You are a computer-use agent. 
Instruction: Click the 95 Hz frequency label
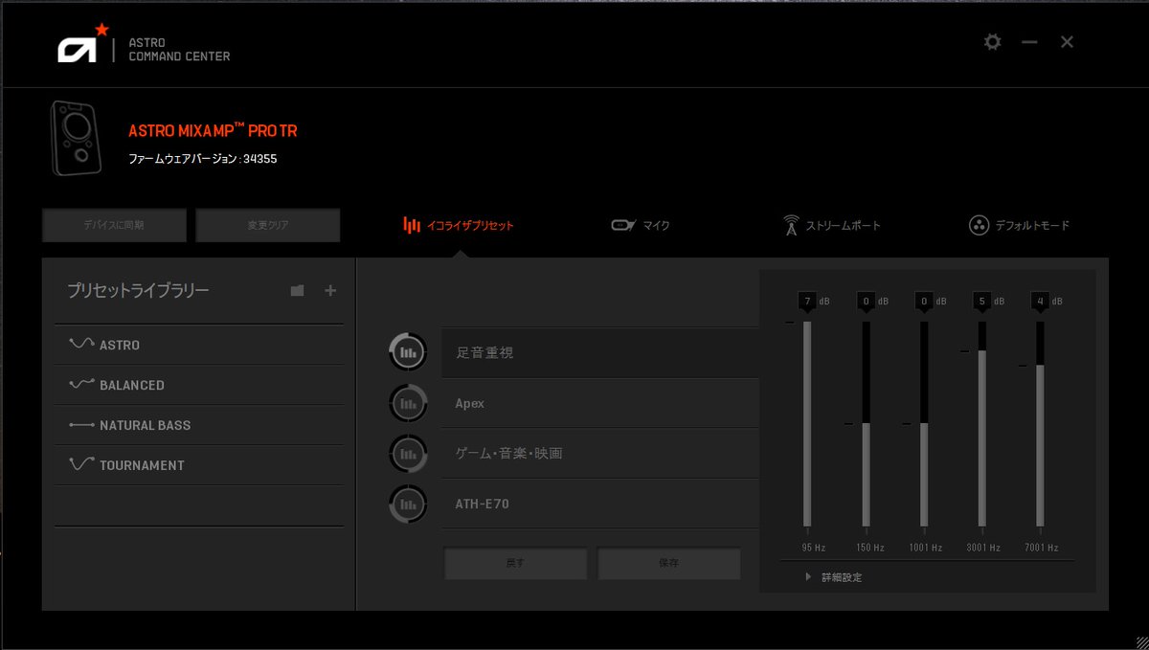(x=813, y=548)
